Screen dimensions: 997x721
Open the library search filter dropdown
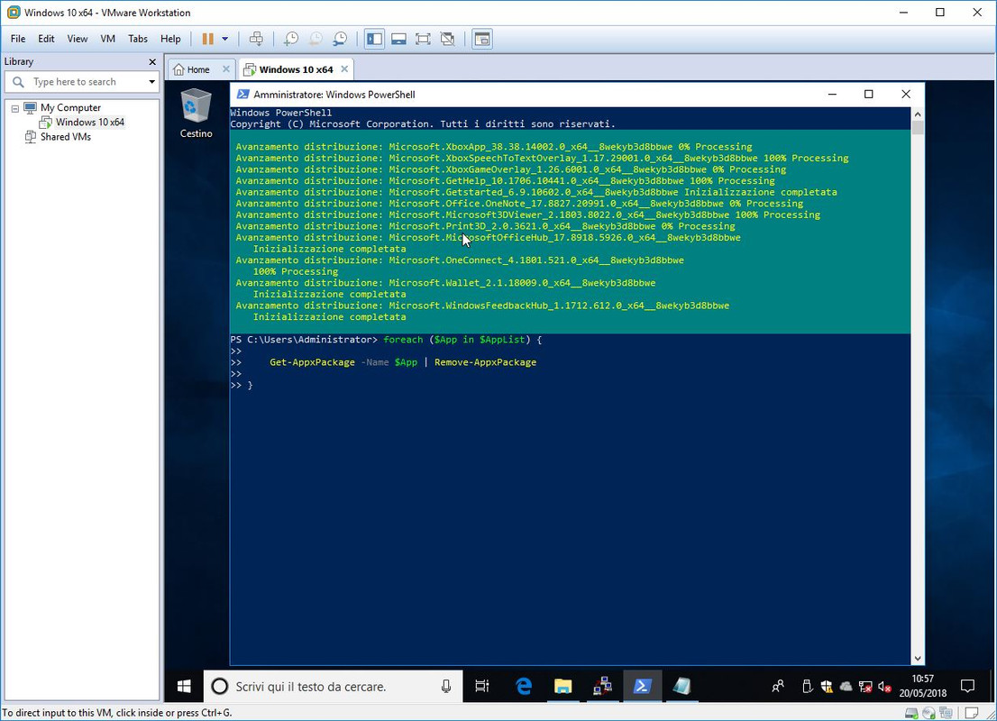pos(152,82)
